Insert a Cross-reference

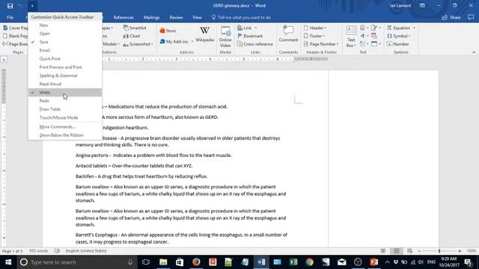coord(255,44)
